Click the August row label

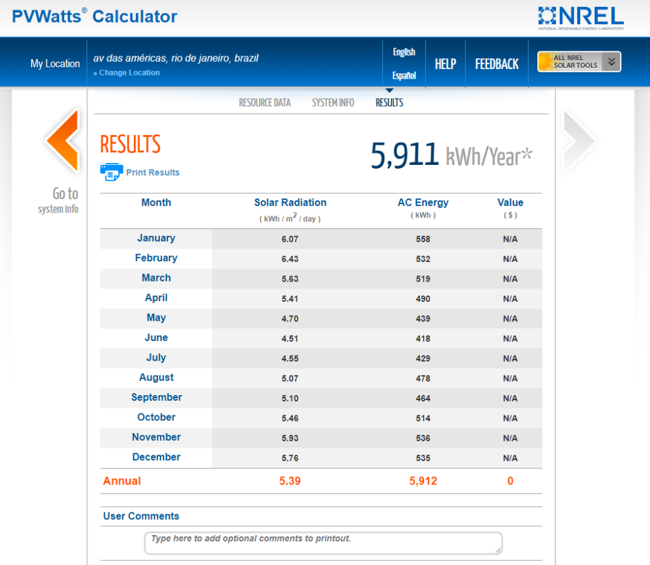[156, 377]
